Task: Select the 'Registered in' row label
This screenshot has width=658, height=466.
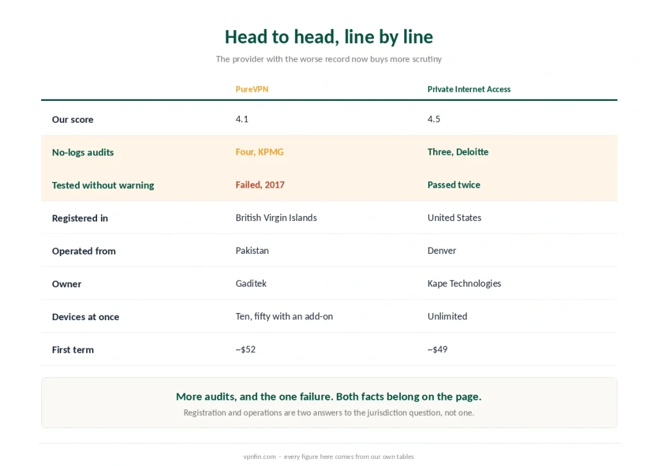Action: click(x=80, y=219)
